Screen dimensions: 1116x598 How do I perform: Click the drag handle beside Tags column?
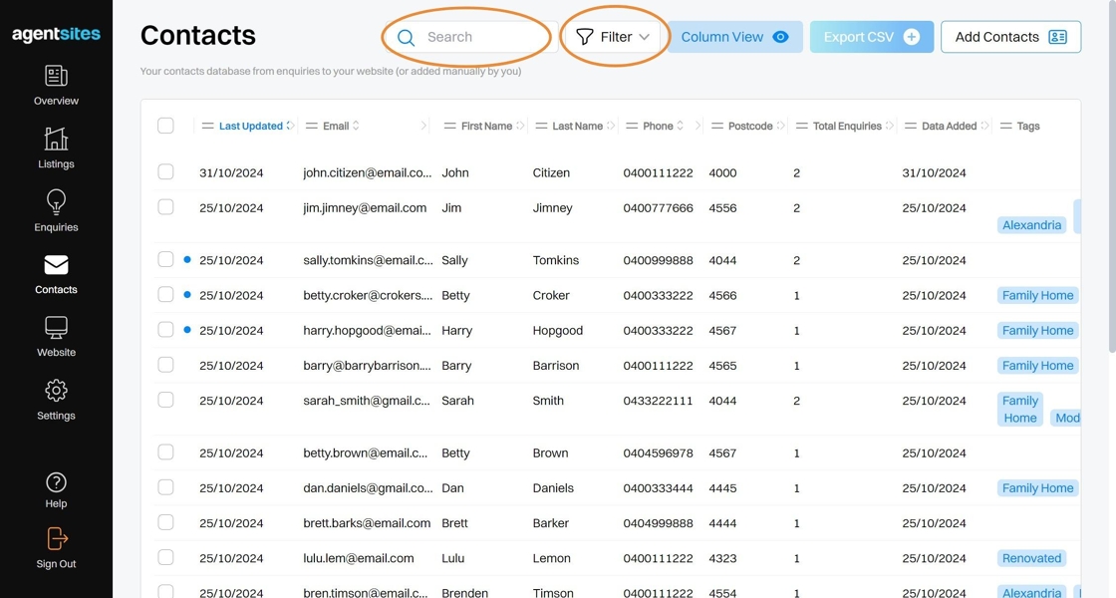pyautogui.click(x=1005, y=126)
